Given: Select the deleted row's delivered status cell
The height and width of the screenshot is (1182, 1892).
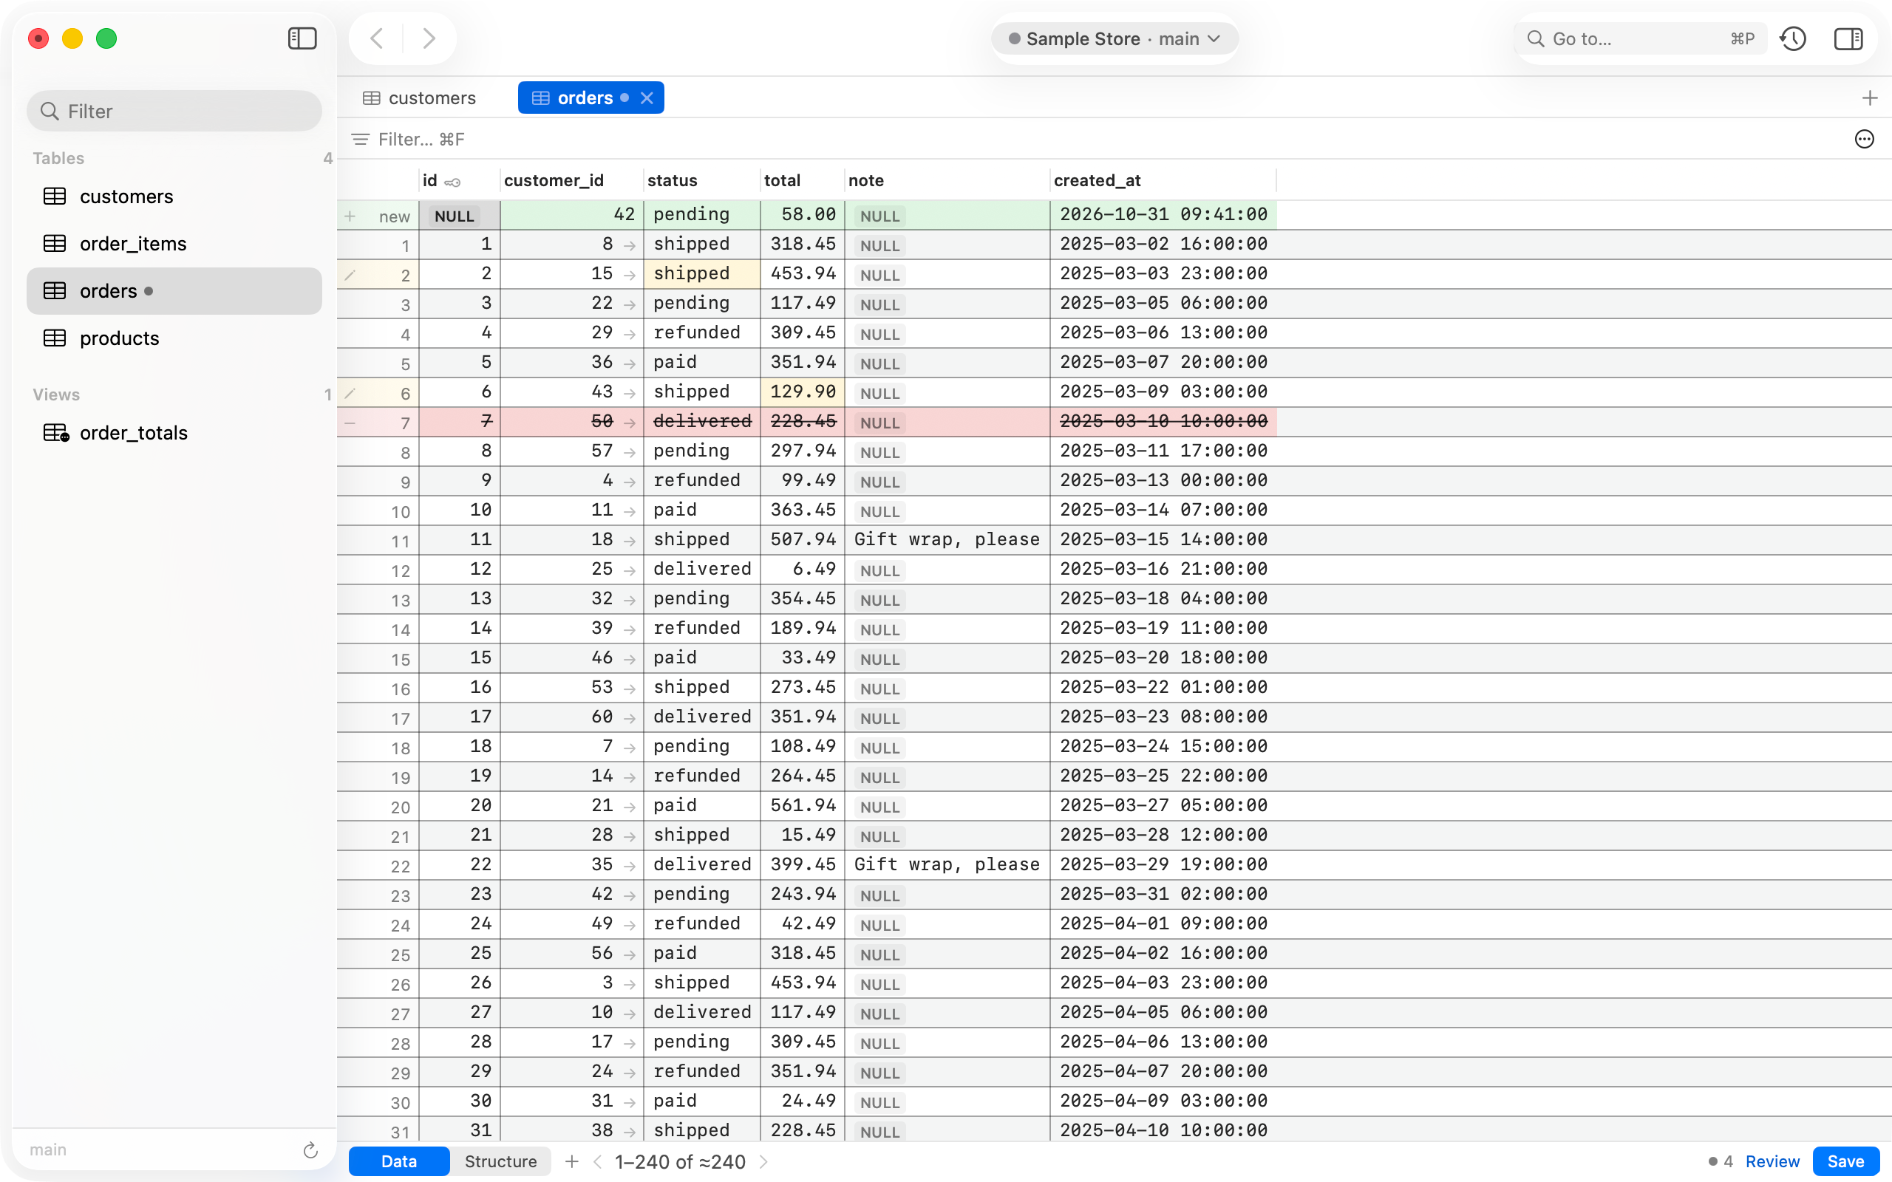Looking at the screenshot, I should [x=701, y=421].
